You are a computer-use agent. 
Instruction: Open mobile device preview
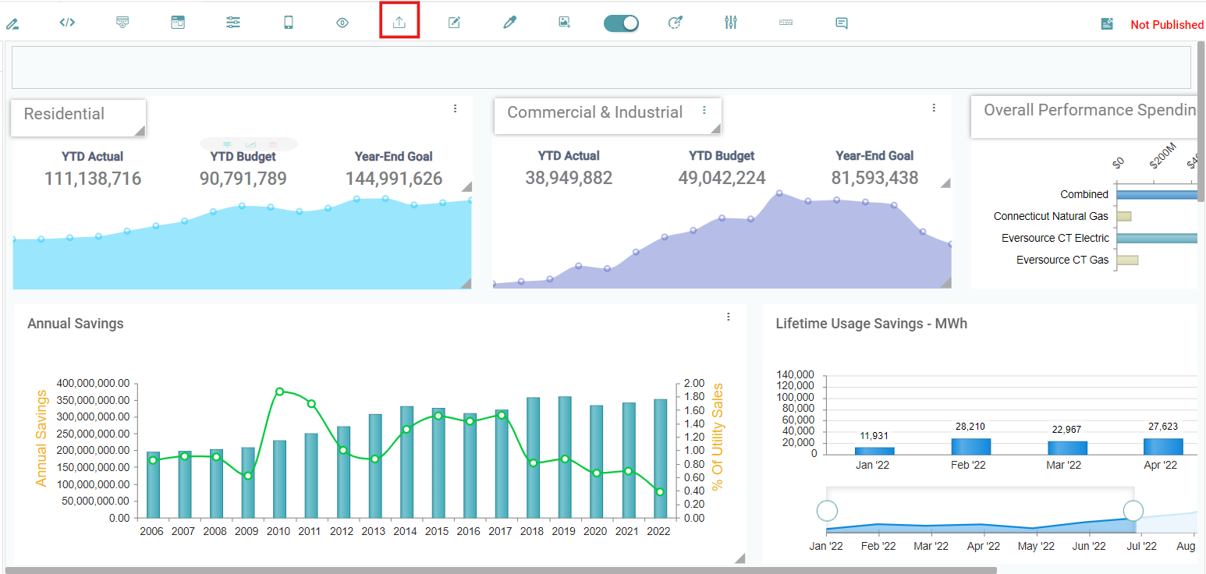point(288,23)
